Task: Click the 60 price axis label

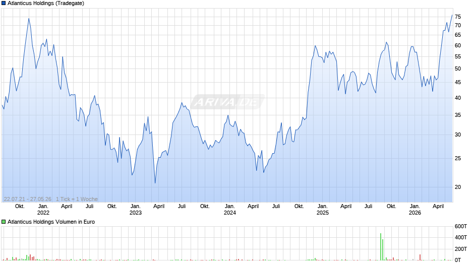Action: click(x=458, y=46)
